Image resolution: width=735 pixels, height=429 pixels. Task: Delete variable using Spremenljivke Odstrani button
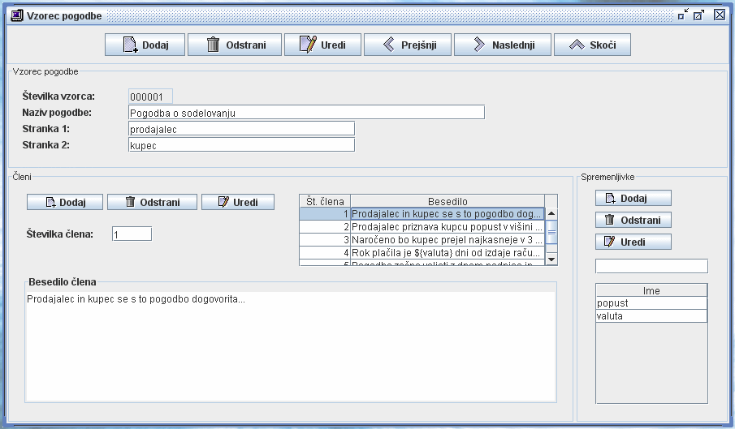tap(633, 220)
